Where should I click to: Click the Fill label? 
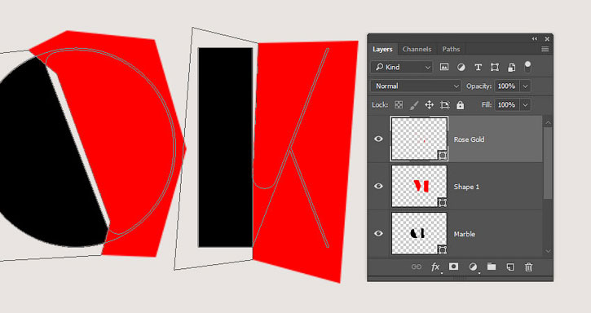tap(487, 105)
